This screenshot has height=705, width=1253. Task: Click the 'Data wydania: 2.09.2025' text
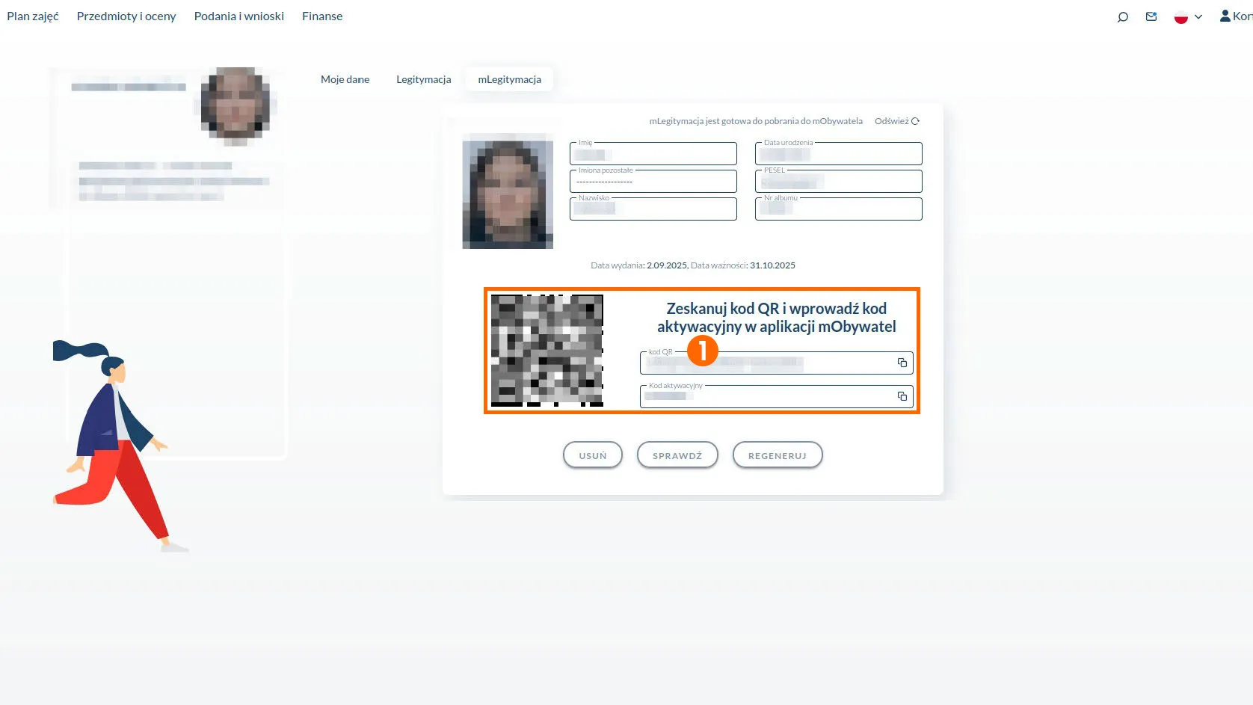(x=639, y=265)
